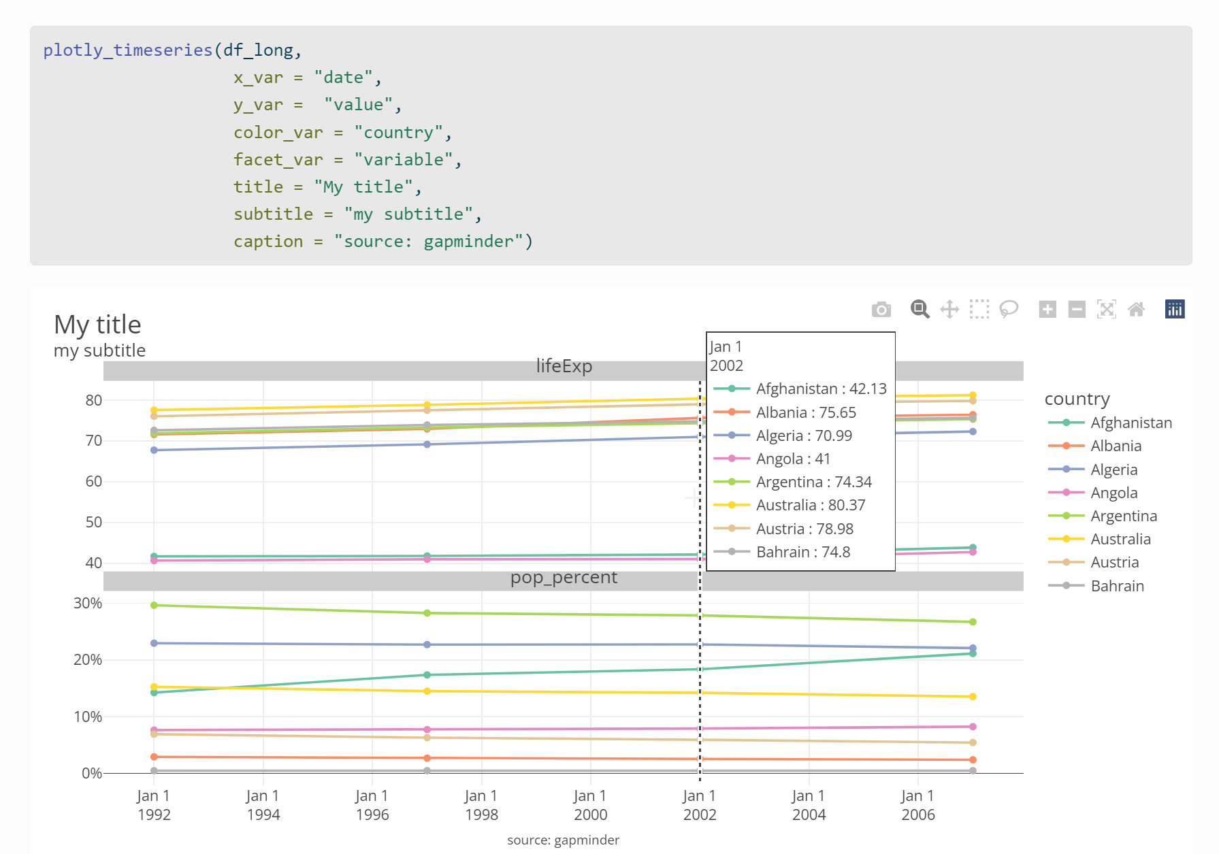Click the plotly_timeseries function name in code
Viewport: 1219px width, 854px height.
point(128,50)
